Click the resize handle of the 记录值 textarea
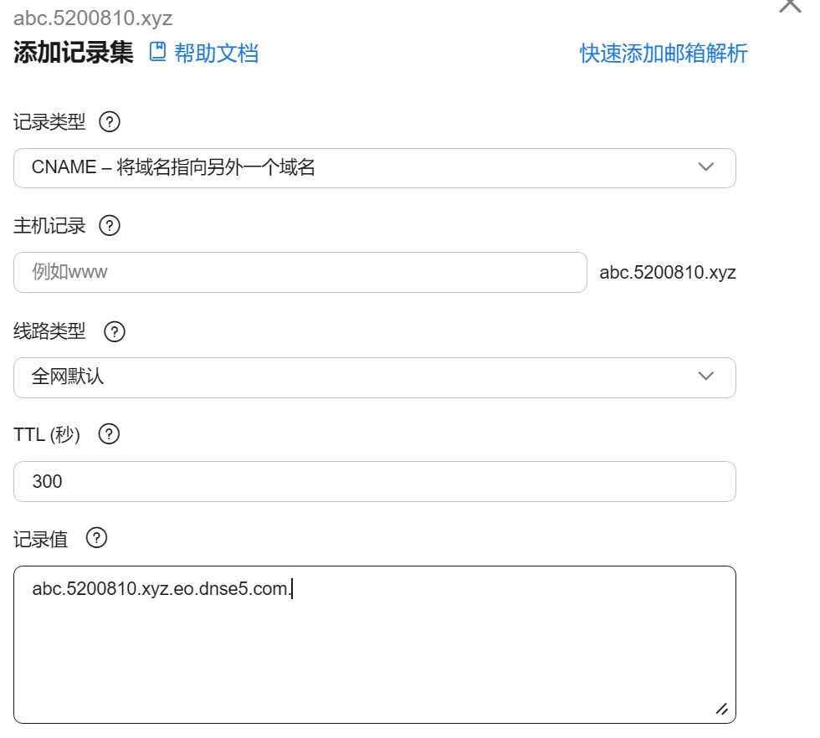Viewport: 820px width, 738px height. [720, 708]
